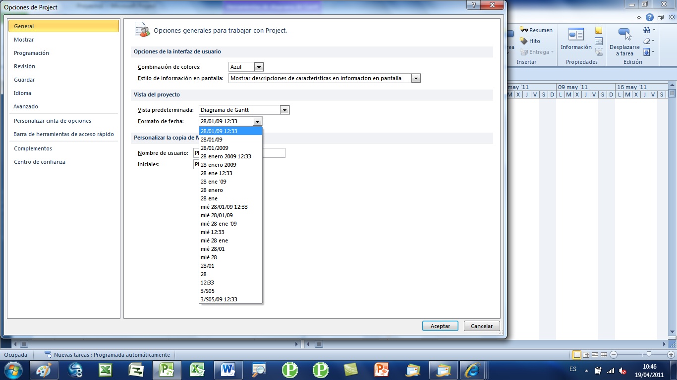Collapse the ribbon using the caret icon
The image size is (677, 380).
point(639,17)
